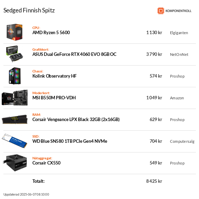Image resolution: width=199 pixels, height=199 pixels.
Task: Click the MSI B550M PRO-VDH name
Action: coord(54,98)
